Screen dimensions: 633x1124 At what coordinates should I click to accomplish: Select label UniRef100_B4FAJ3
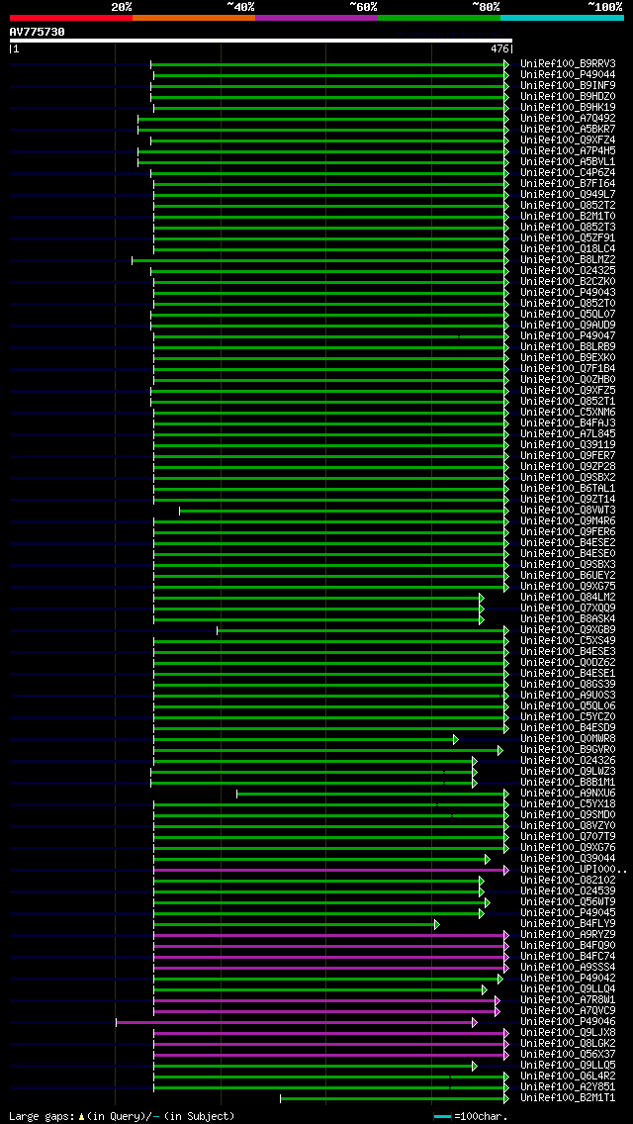[568, 422]
